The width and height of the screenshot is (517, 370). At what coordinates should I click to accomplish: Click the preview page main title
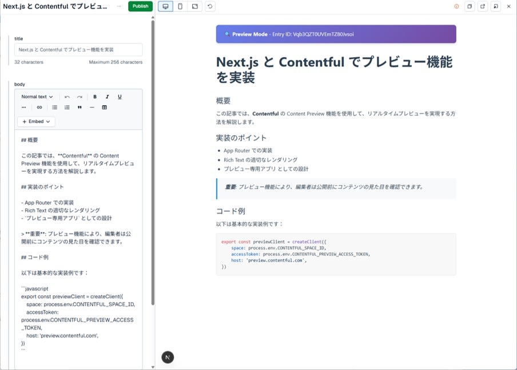click(334, 70)
